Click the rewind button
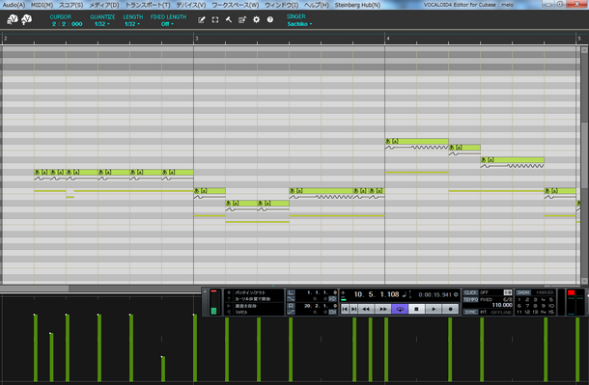 click(x=366, y=309)
